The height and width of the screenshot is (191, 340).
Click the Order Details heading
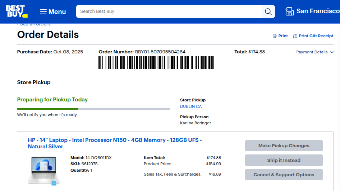pyautogui.click(x=48, y=35)
